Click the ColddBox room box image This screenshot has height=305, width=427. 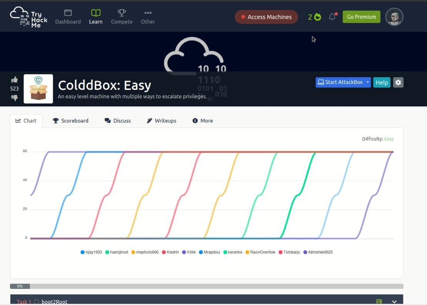(38, 89)
